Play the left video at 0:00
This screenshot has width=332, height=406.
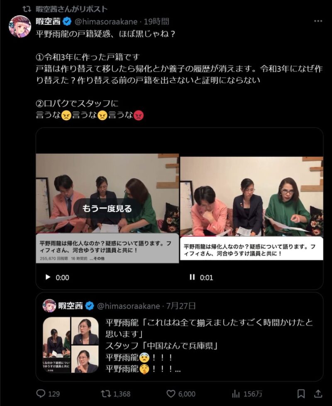(48, 277)
